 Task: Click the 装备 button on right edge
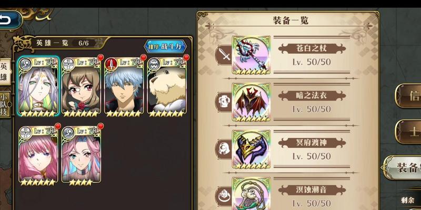coord(403,167)
